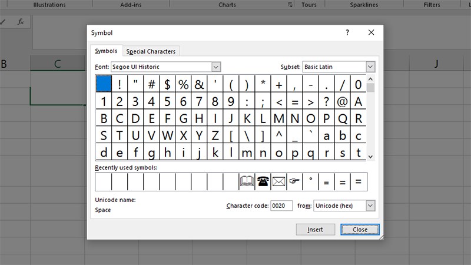Viewport: 471px width, 265px height.
Task: Select the open book symbol in recent symbols
Action: click(x=247, y=182)
